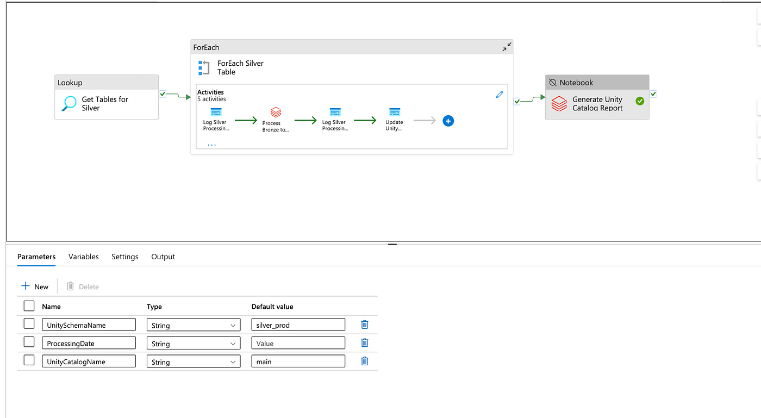
Task: Click the '5 activities' count text
Action: coord(211,99)
